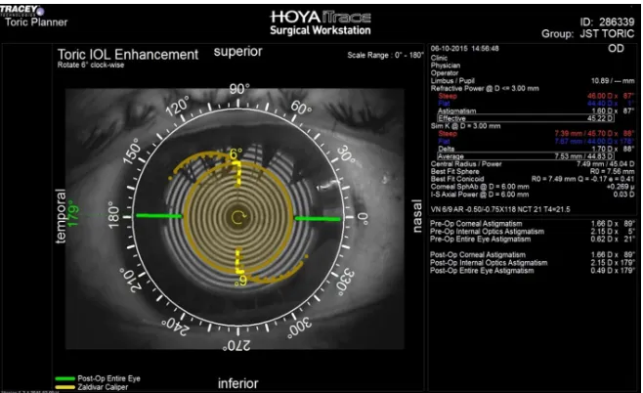Screen dimensions: 643x393
Task: Click the green 179° axis label
Action: pos(72,214)
